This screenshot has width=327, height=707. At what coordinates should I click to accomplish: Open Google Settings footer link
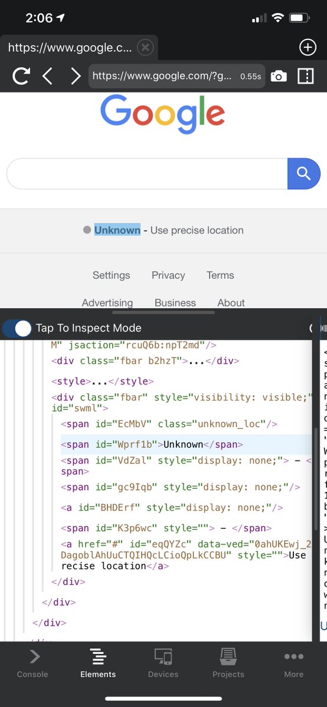point(111,275)
